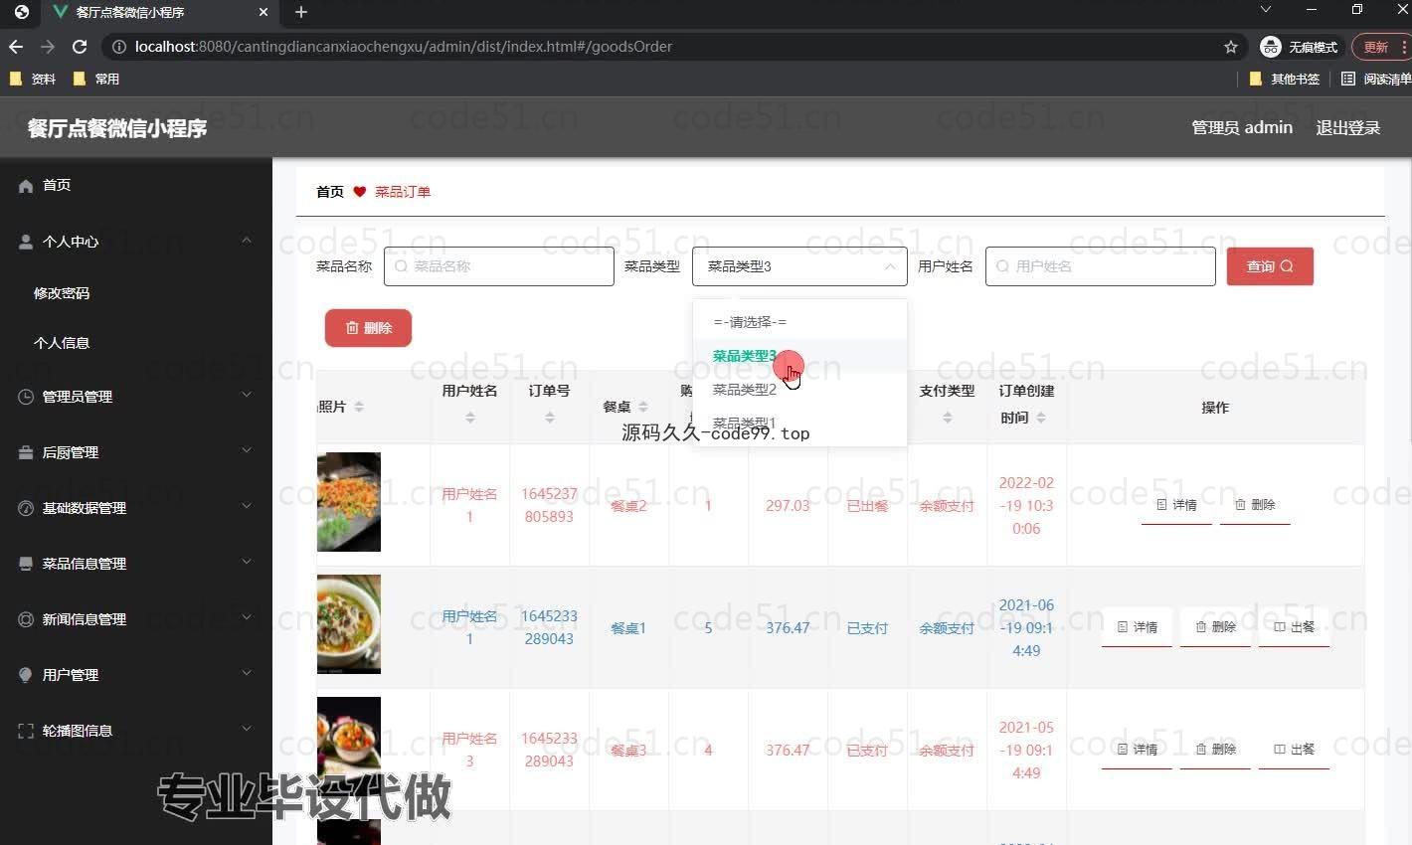Open 个人信息 in the sidebar
The height and width of the screenshot is (845, 1412).
coord(62,343)
